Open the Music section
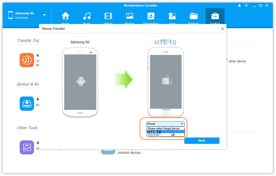This screenshot has height=176, width=276. pyautogui.click(x=87, y=16)
